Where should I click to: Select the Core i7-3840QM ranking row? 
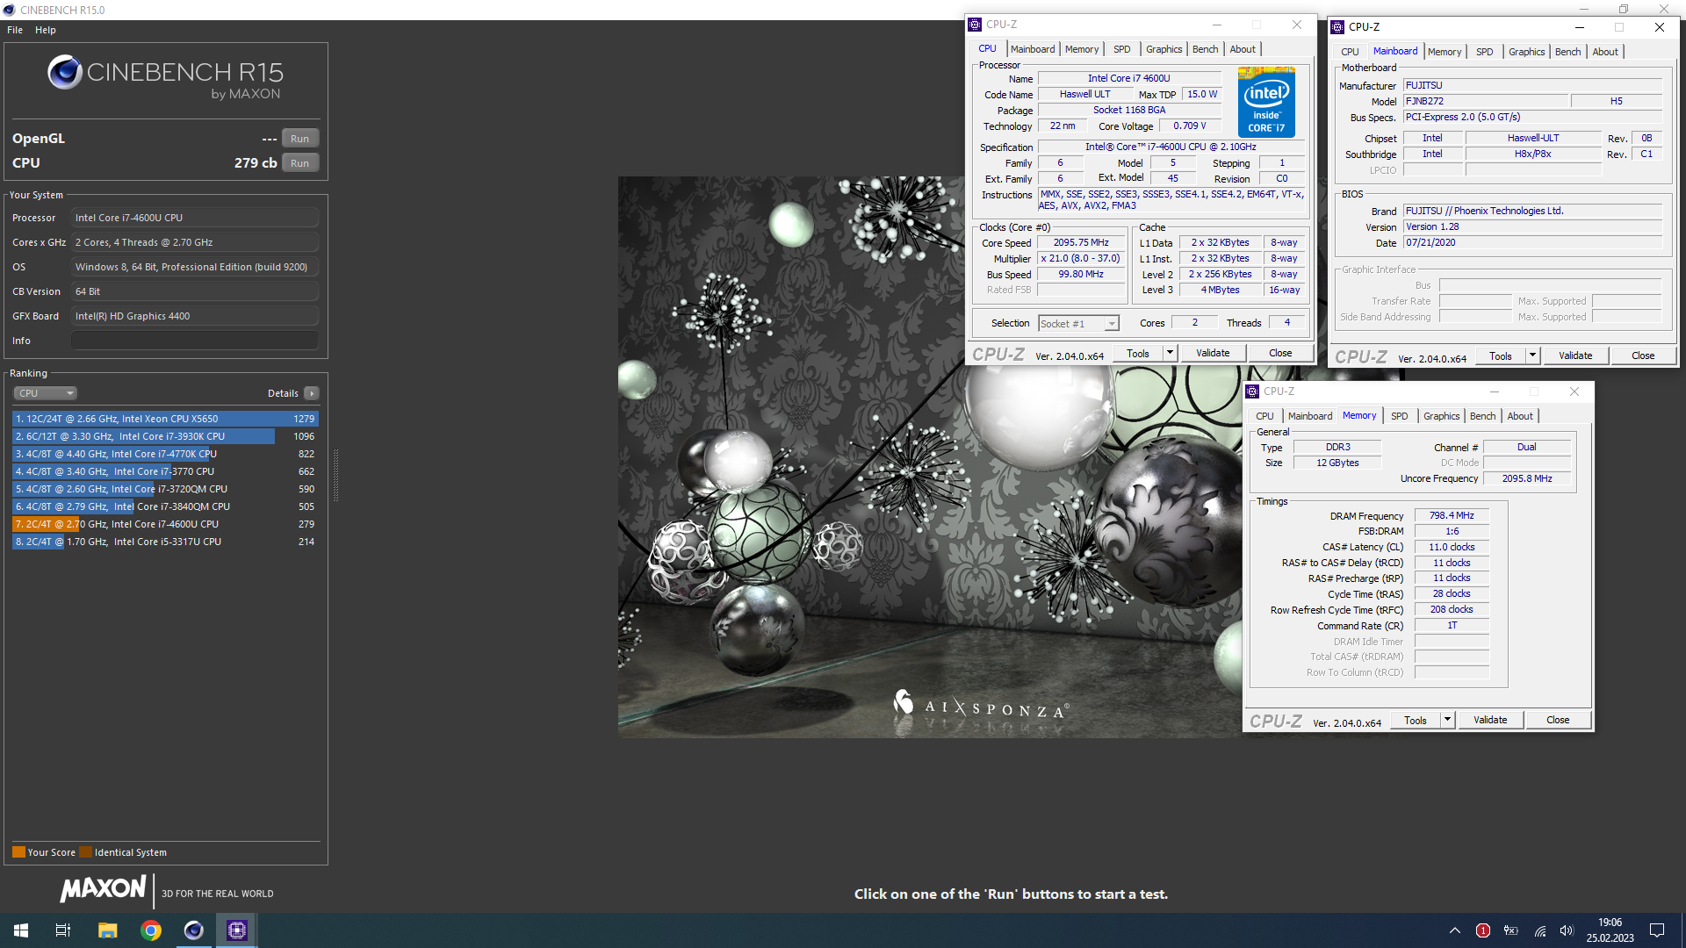165,506
